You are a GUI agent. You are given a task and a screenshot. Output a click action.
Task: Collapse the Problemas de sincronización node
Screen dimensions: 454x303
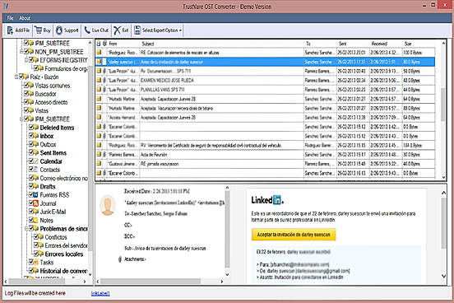26,228
